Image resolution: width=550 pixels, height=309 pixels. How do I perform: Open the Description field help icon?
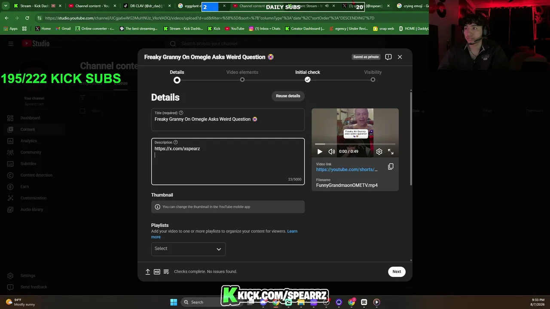tap(175, 142)
